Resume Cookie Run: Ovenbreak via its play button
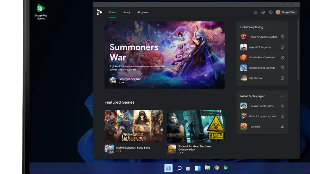310x174 pixels. tap(283, 57)
